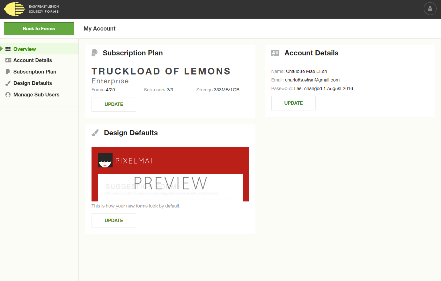The height and width of the screenshot is (281, 441).
Task: Click the lemon logo icon
Action: 14,9
